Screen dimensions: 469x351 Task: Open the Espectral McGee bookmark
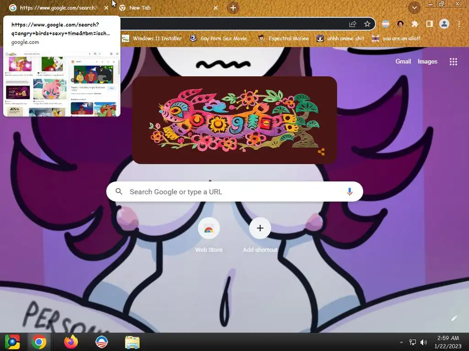point(283,38)
